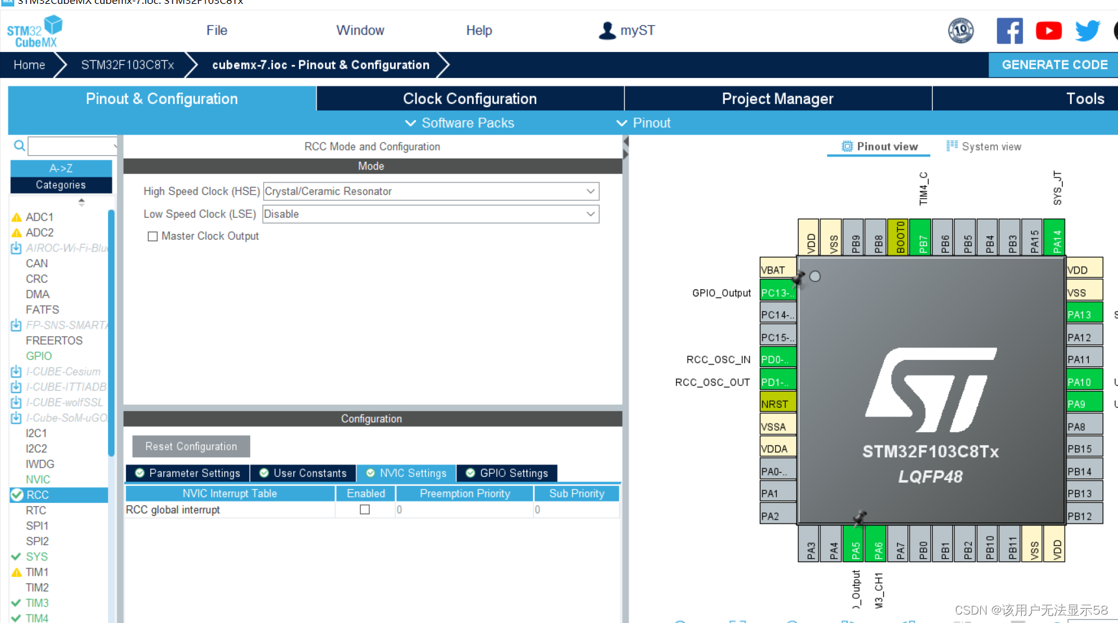Collapse the left panel with splitter arrow
Viewport: 1118px width, 623px height.
[x=626, y=142]
